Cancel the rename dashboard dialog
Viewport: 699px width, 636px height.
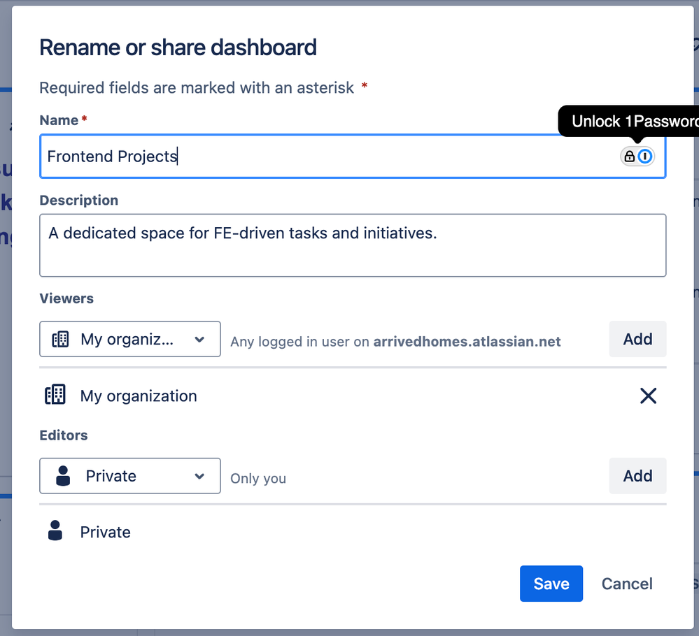coord(627,584)
